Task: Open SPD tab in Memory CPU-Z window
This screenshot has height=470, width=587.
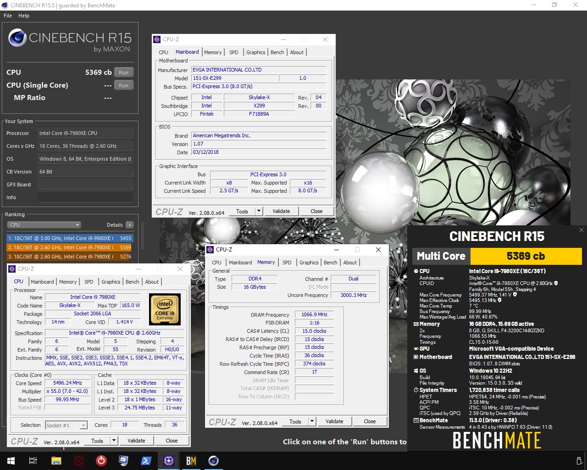Action: [287, 263]
